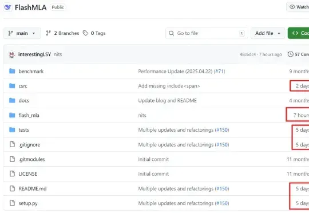Open the FlashMLA repository name link
This screenshot has width=309, height=213.
coord(31,7)
